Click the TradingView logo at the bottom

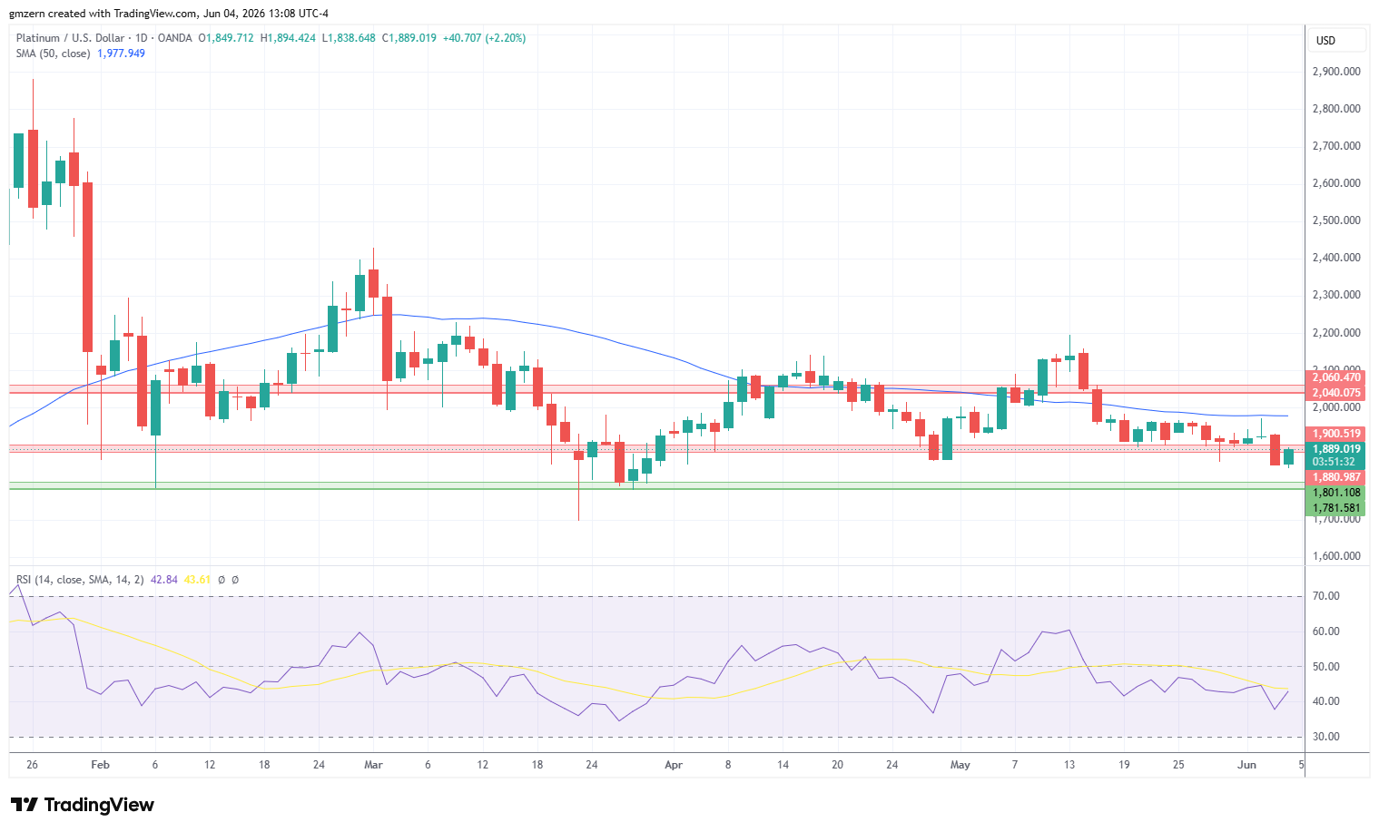[83, 805]
